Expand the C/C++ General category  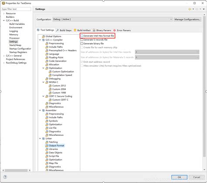(4, 56)
